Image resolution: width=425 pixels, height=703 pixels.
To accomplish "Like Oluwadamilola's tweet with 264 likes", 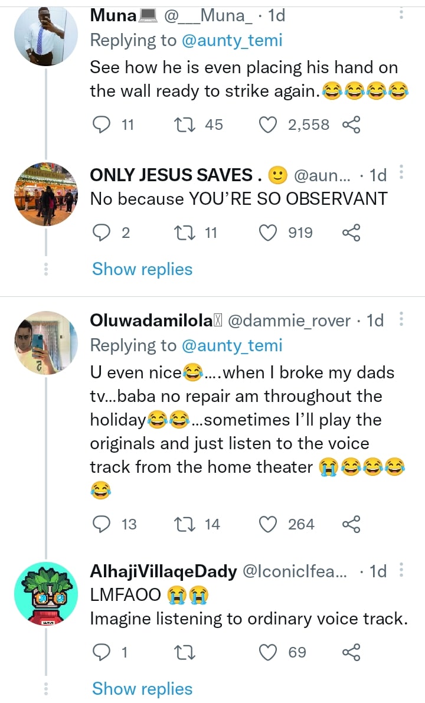I will (x=269, y=524).
